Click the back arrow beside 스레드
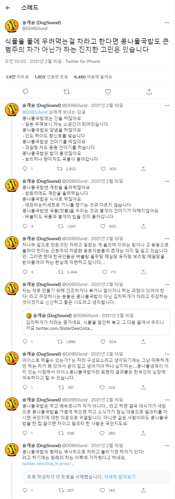 (x=8, y=8)
